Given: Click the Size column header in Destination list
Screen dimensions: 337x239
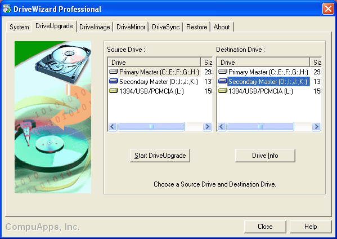Looking at the screenshot, I should coord(316,62).
